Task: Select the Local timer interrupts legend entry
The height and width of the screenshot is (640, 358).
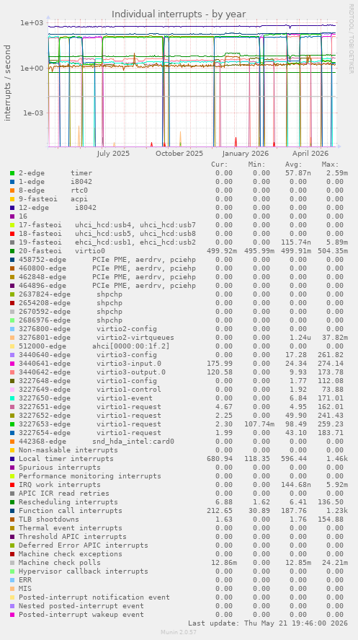Action: click(66, 459)
